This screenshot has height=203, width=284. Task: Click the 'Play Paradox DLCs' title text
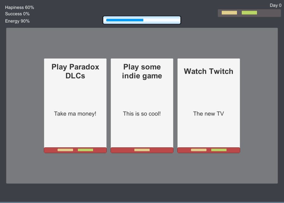pos(75,71)
